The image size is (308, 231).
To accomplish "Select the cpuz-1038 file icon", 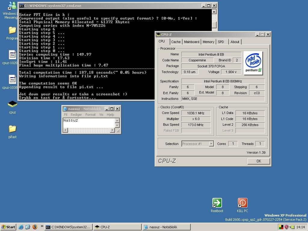I will (x=12, y=79).
